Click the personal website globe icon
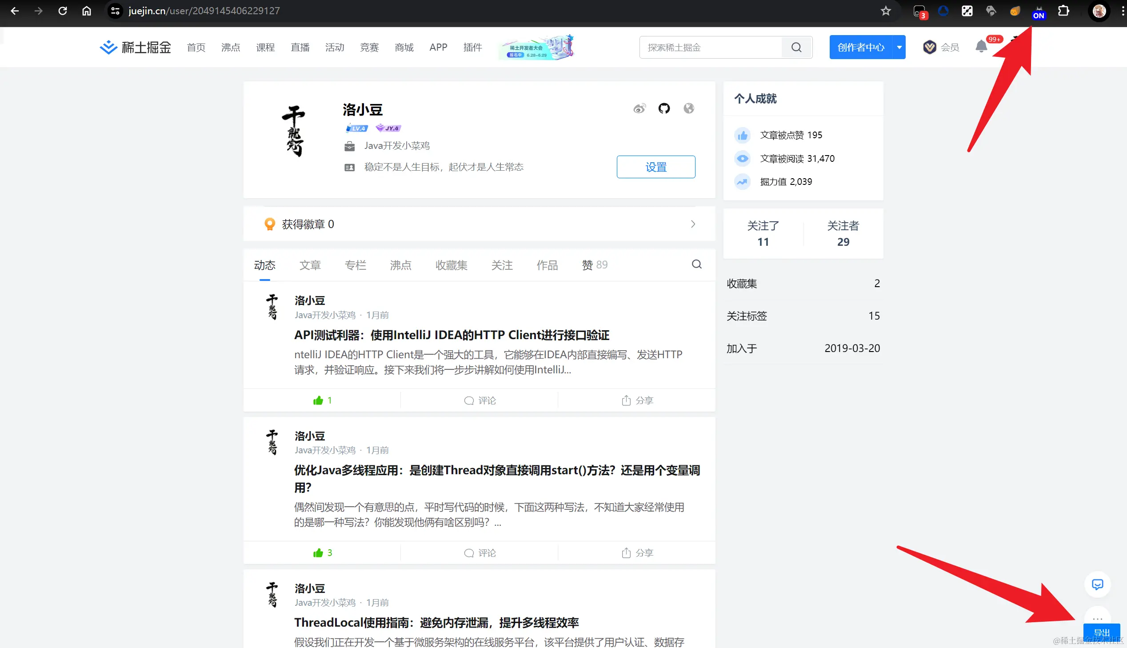Image resolution: width=1127 pixels, height=648 pixels. [x=689, y=108]
